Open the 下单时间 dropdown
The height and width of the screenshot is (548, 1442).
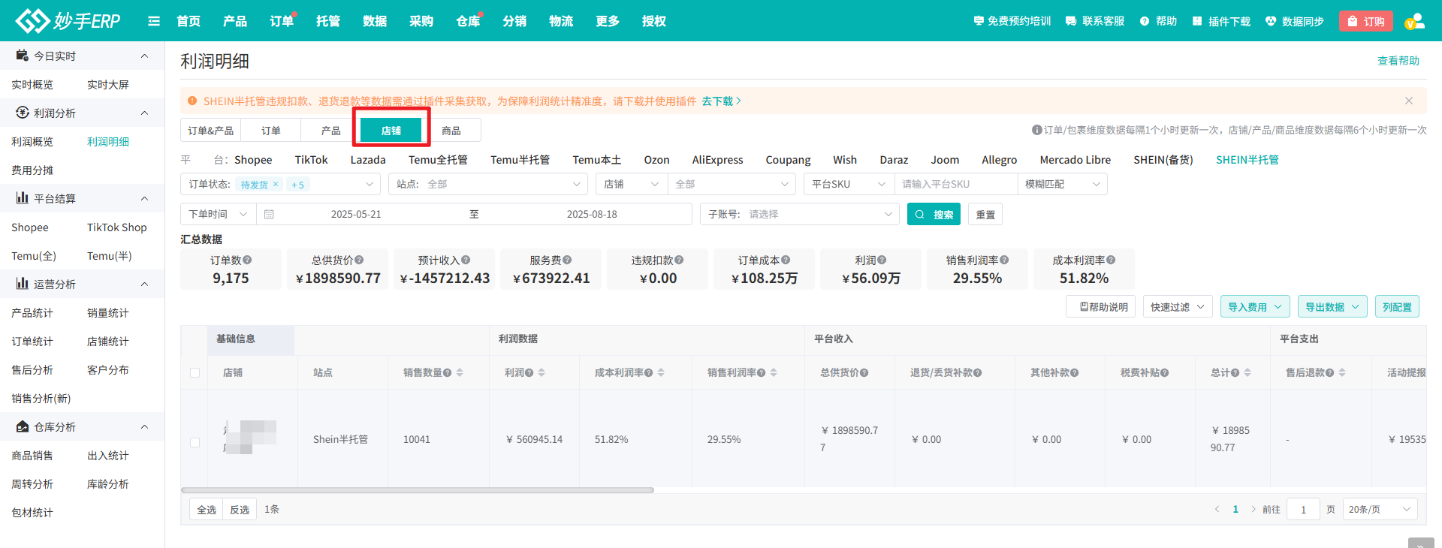click(219, 214)
